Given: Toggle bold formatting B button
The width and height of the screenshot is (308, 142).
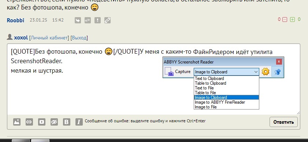Looking at the screenshot, I should click(x=67, y=122).
